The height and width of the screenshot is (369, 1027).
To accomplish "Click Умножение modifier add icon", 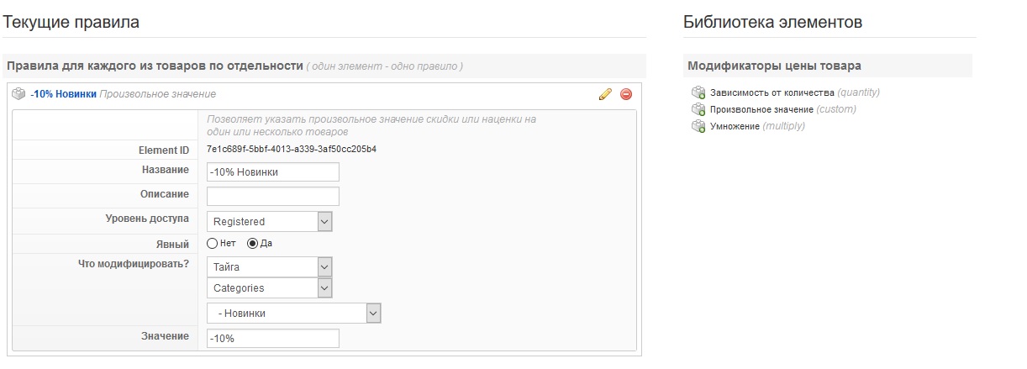I will (698, 126).
